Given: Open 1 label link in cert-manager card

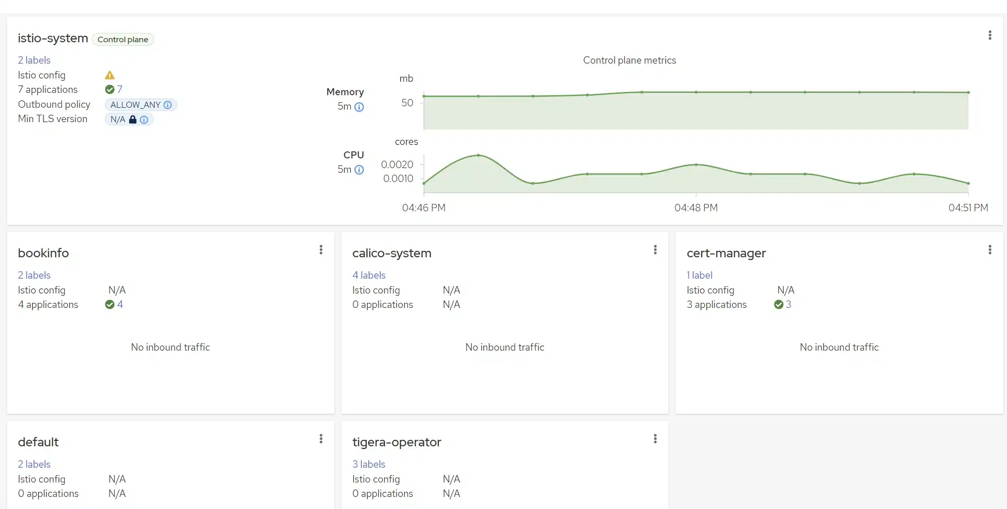Looking at the screenshot, I should 699,275.
